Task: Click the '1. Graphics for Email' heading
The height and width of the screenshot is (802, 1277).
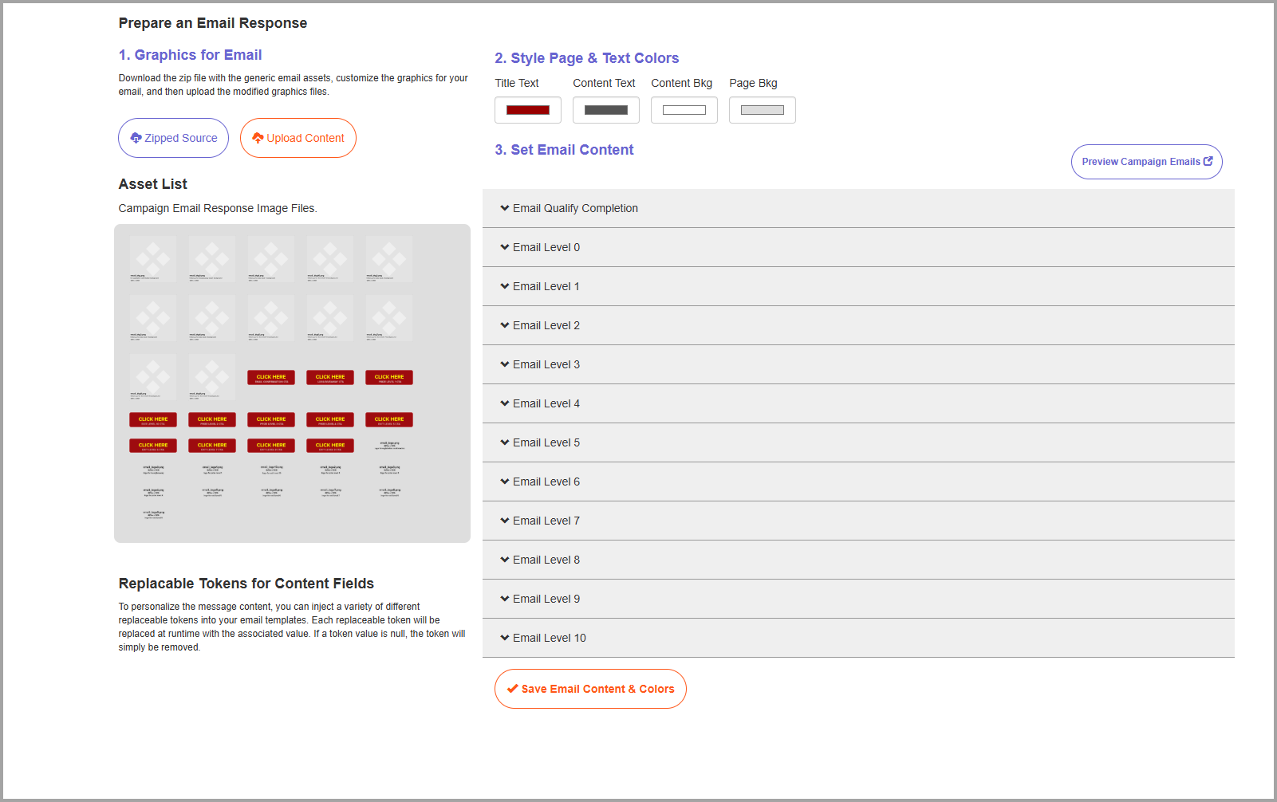Action: coord(190,55)
